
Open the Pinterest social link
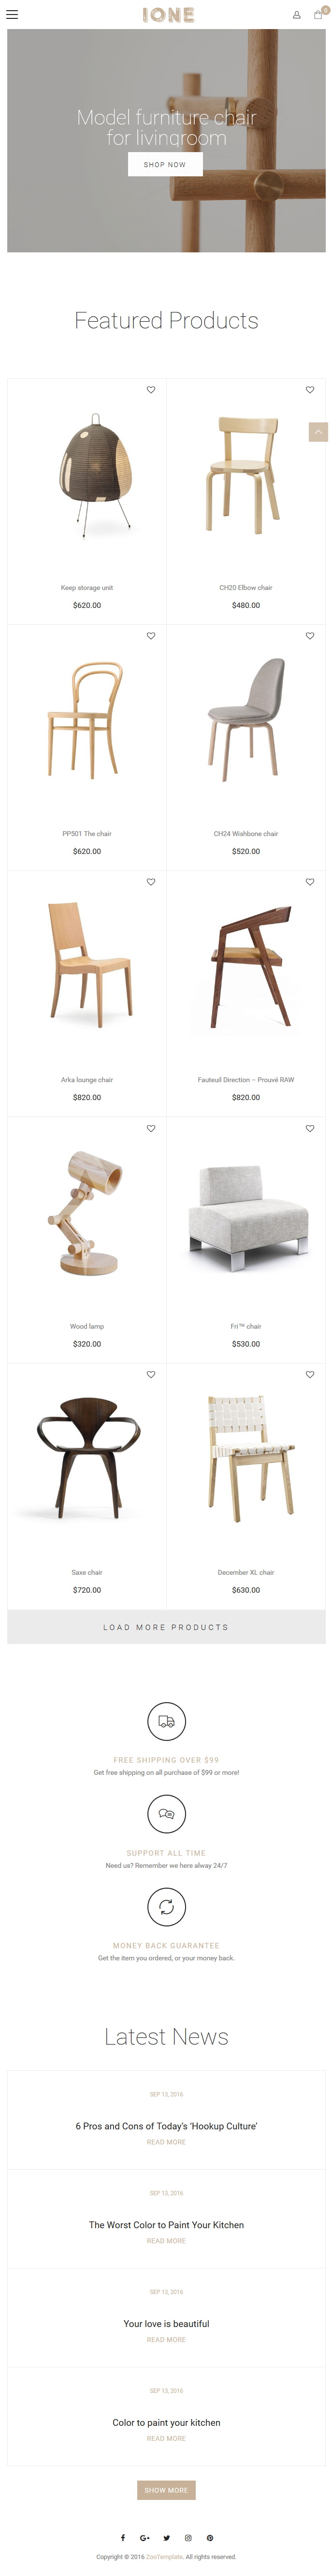209,2537
